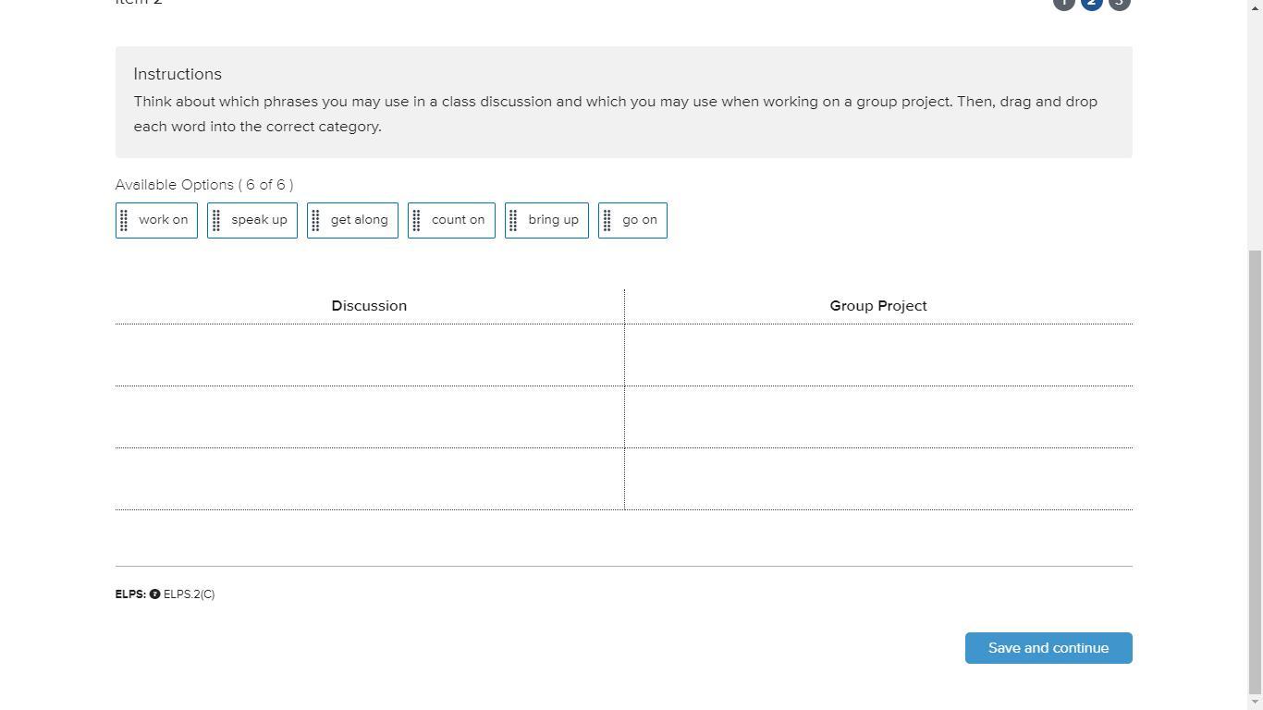Select the 'bring up' phrase chip
This screenshot has height=710, width=1263.
click(553, 220)
